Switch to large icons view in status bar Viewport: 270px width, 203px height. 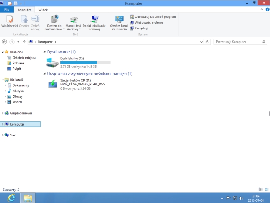pyautogui.click(x=265, y=190)
